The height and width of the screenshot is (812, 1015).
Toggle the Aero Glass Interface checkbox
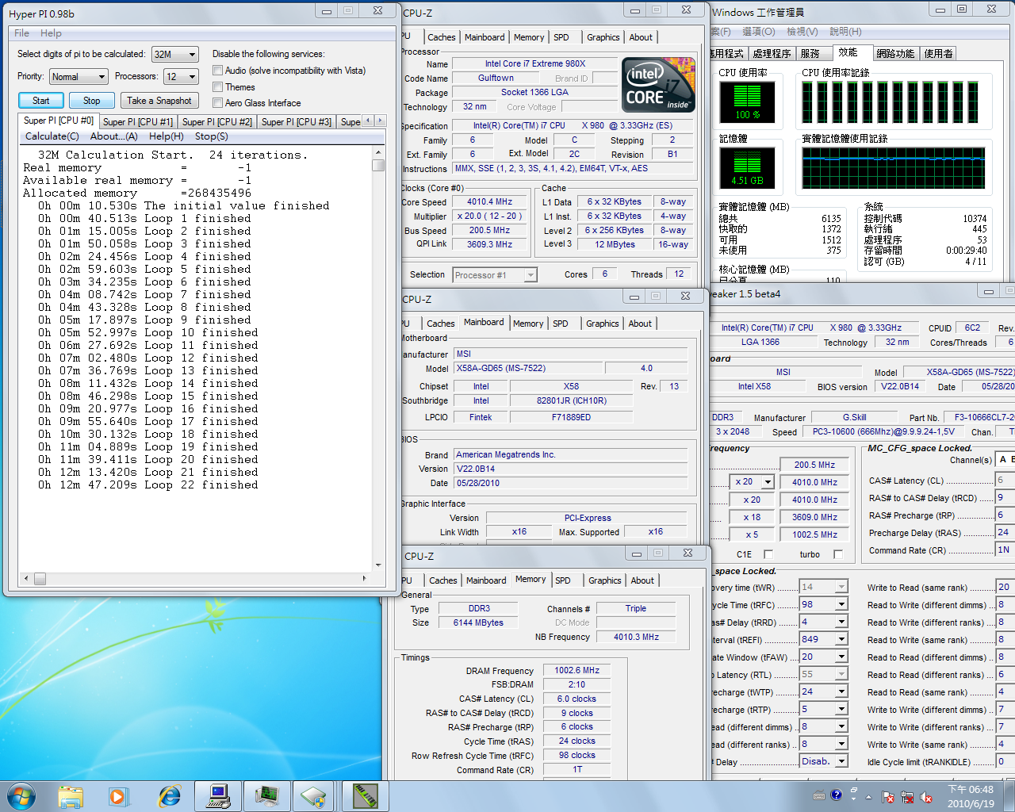tap(217, 103)
